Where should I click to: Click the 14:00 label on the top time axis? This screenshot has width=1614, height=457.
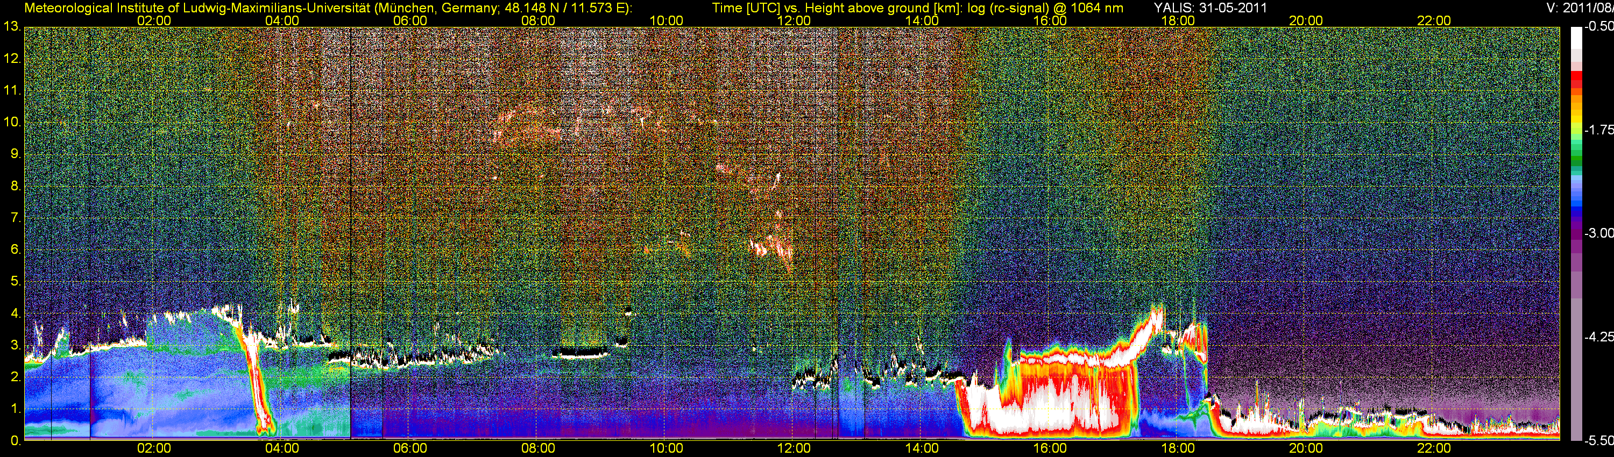922,20
